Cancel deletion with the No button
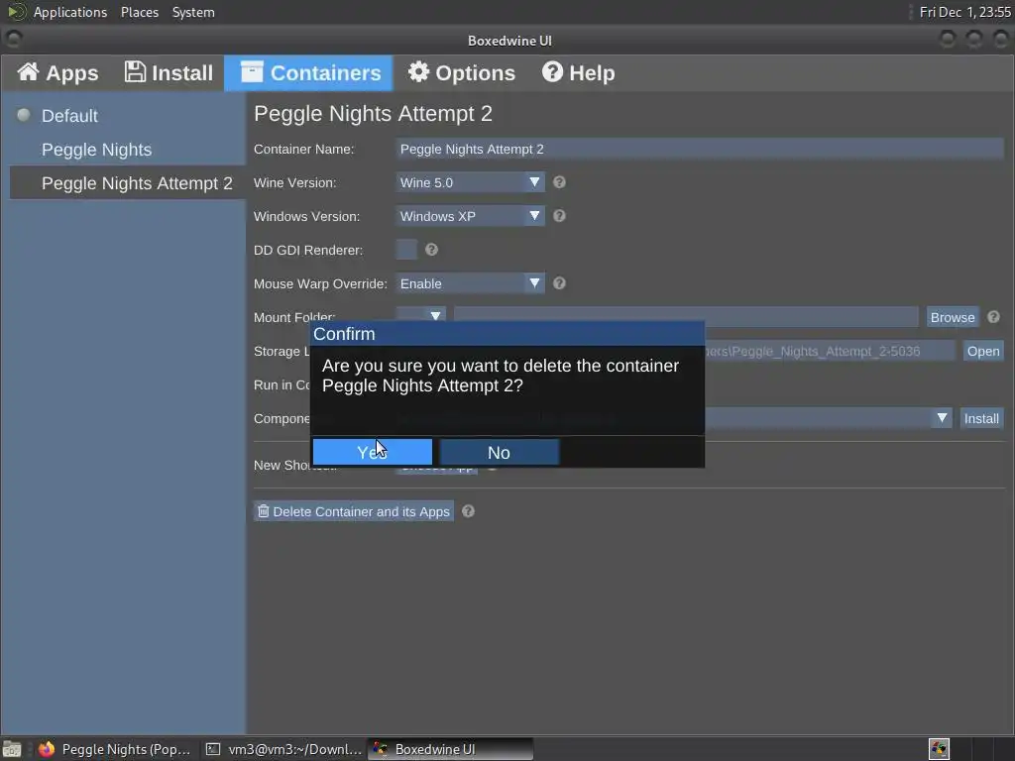The image size is (1015, 761). (x=500, y=452)
